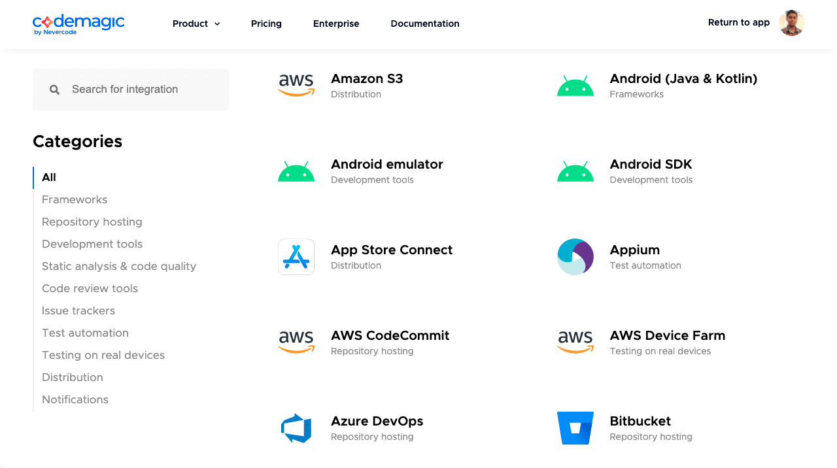Filter by Test automation category
Image resolution: width=837 pixels, height=468 pixels.
(86, 333)
